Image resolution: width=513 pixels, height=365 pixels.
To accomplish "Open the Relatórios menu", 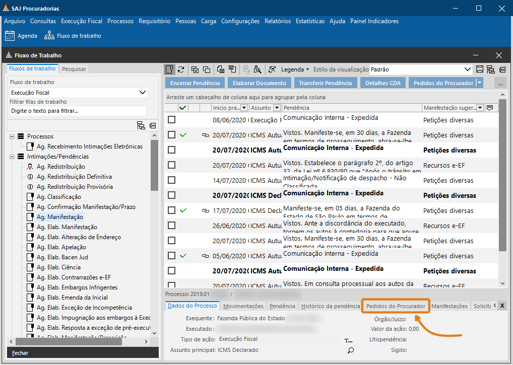I will pos(277,21).
